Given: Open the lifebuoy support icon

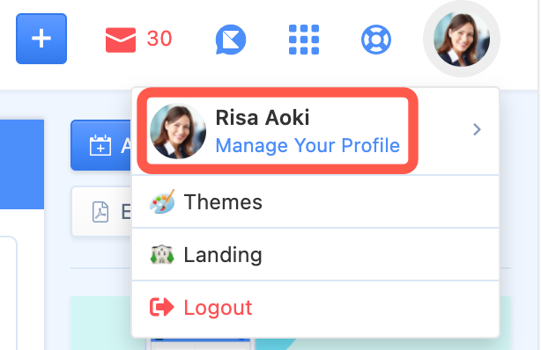Looking at the screenshot, I should click(376, 40).
